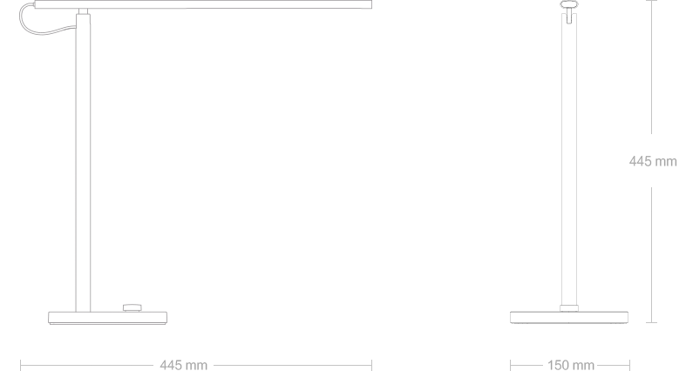Select the hinge joint connecting arm and pole

point(83,11)
